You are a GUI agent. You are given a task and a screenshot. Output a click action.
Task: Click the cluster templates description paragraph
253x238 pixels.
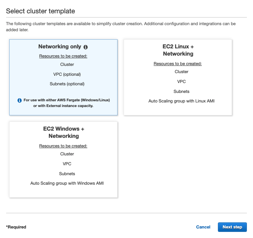[x=121, y=26]
